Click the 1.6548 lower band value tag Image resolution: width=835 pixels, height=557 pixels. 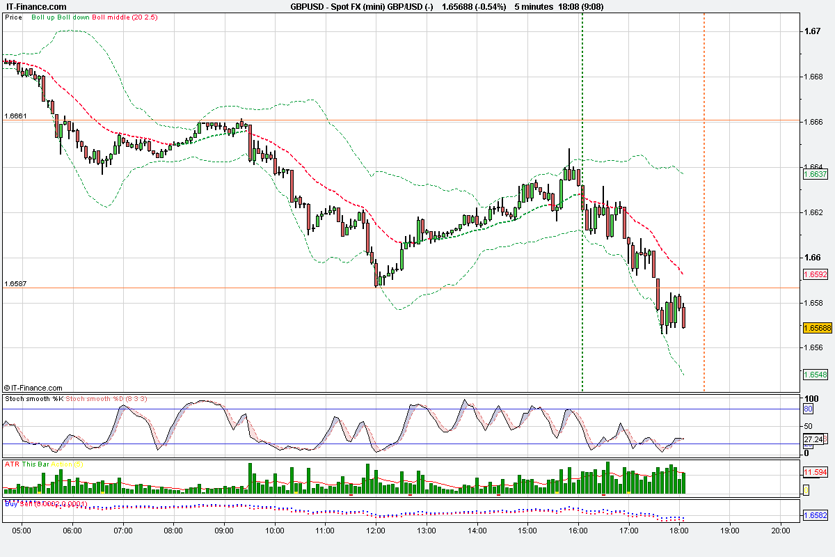pos(815,375)
